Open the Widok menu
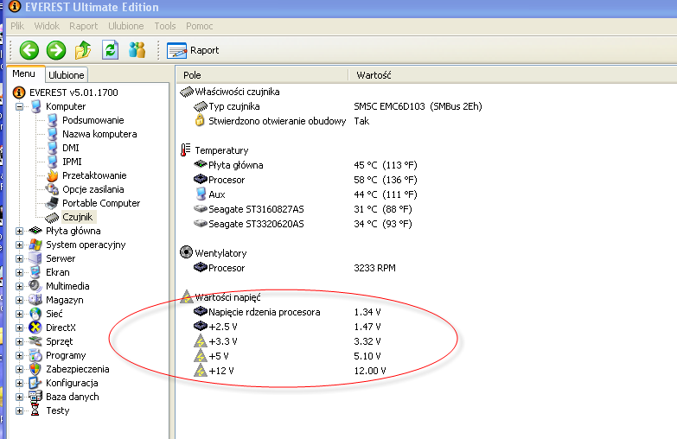 tap(47, 26)
